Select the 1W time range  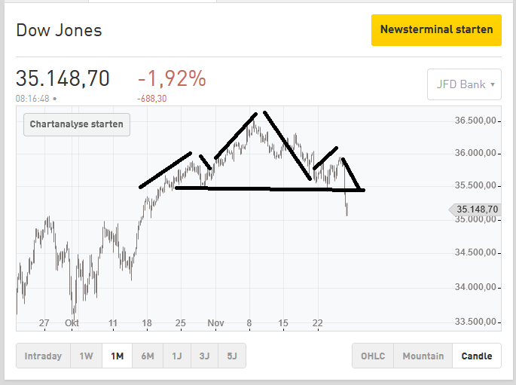coord(86,356)
